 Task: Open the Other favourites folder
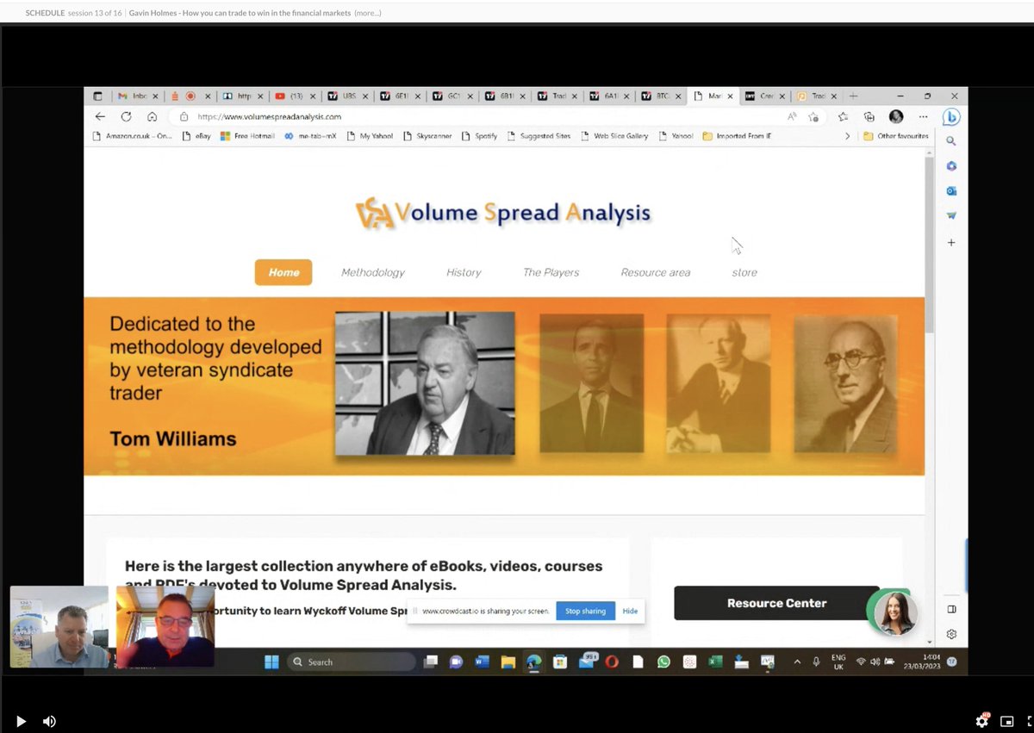point(896,136)
